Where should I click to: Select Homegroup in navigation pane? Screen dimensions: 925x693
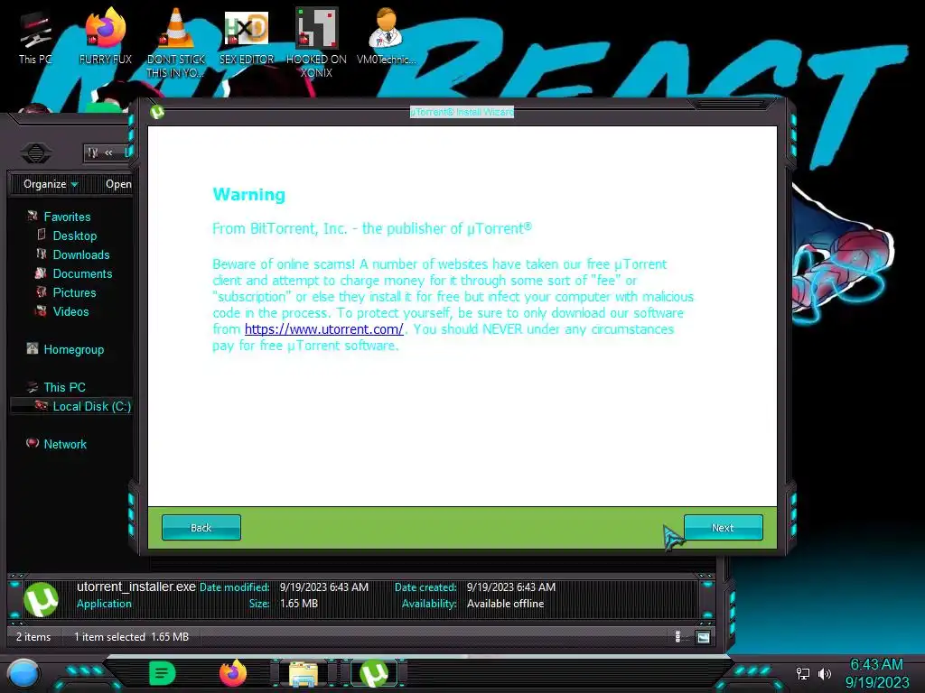click(x=74, y=349)
